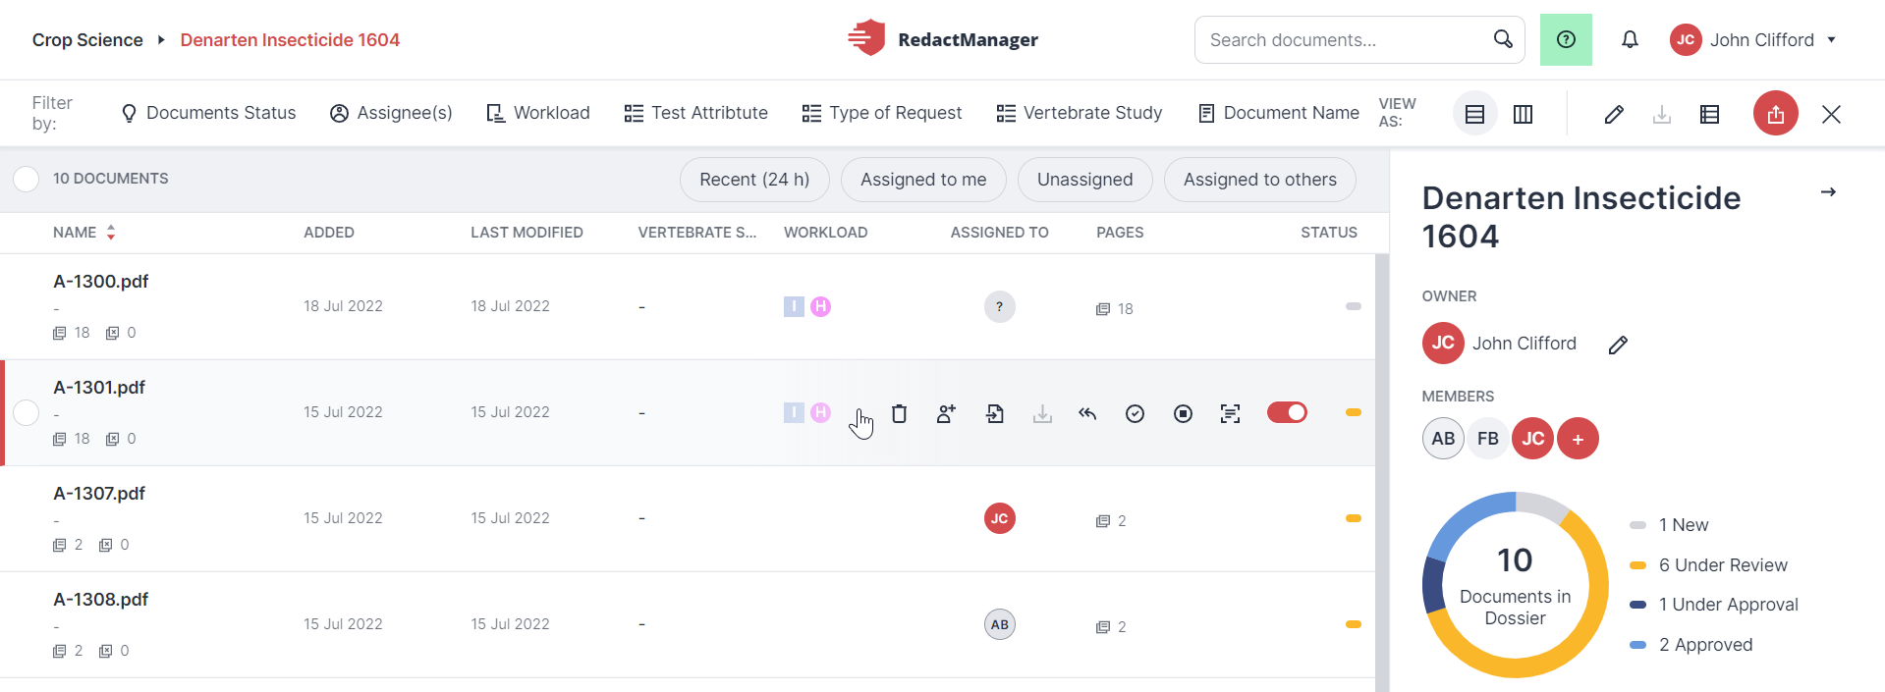Filter chart by 2 Approved legend
1885x692 pixels.
click(1691, 645)
